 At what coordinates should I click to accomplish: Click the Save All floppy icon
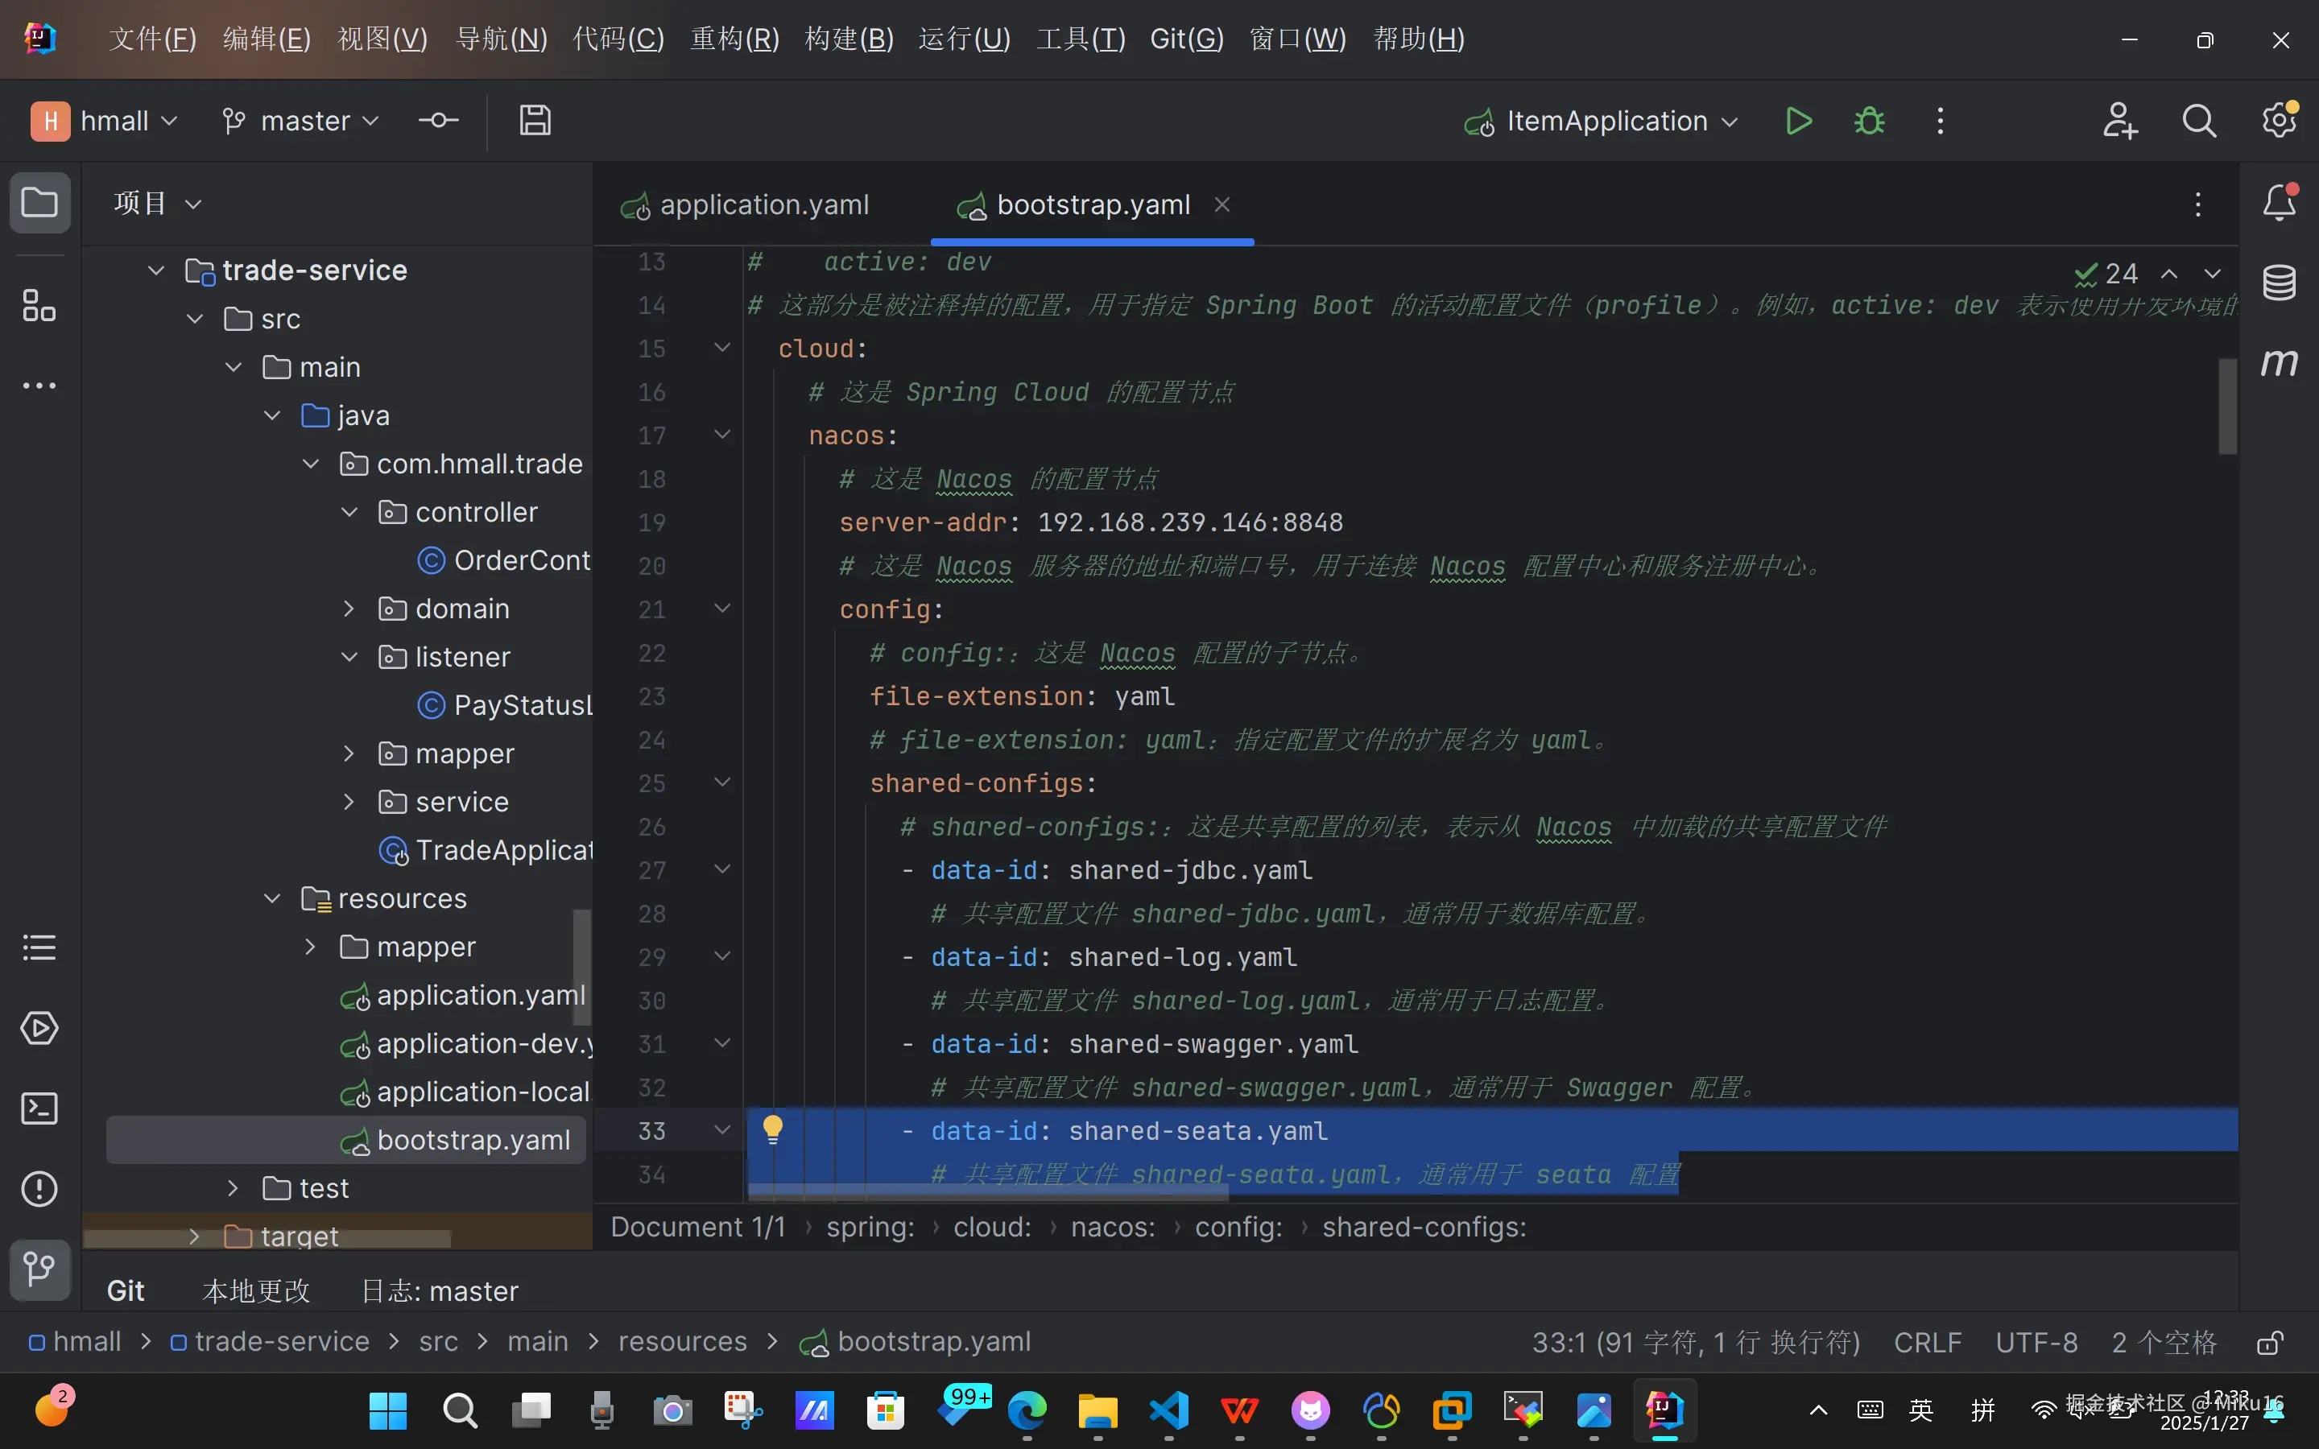pos(535,121)
